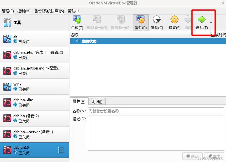The width and height of the screenshot is (226, 162).
Task: Click the 默认 reset button
Action: point(192,156)
